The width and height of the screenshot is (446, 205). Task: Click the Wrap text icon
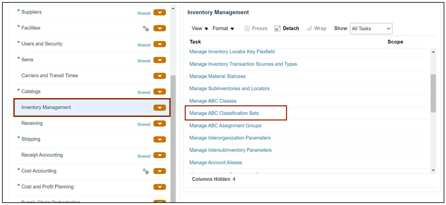pyautogui.click(x=309, y=28)
